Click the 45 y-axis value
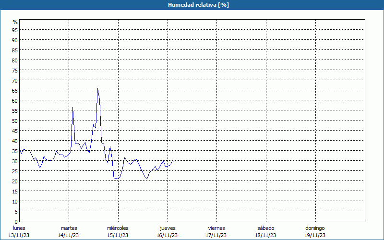Image resolution: width=384 pixels, height=240 pixels. pyautogui.click(x=15, y=131)
